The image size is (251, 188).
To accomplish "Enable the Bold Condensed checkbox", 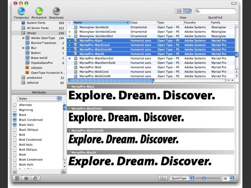I will click(x=15, y=139).
